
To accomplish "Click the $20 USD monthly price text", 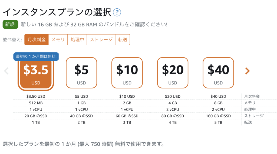I will (173, 97).
